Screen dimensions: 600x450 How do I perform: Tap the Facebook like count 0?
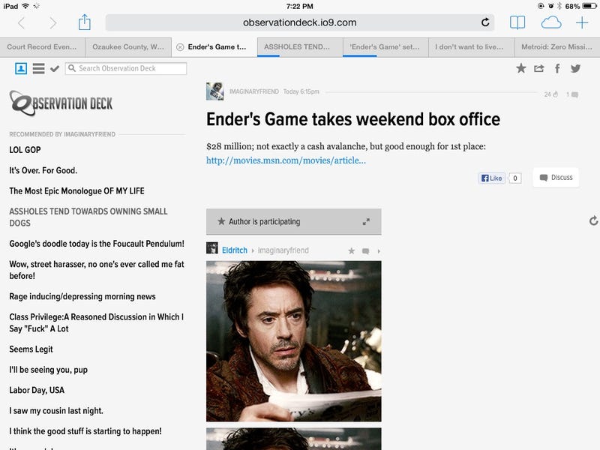tap(515, 178)
